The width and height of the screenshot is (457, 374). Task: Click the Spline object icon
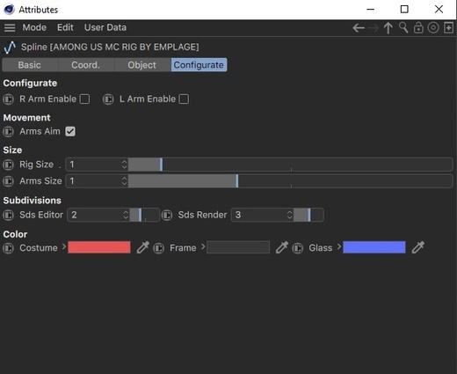click(10, 48)
